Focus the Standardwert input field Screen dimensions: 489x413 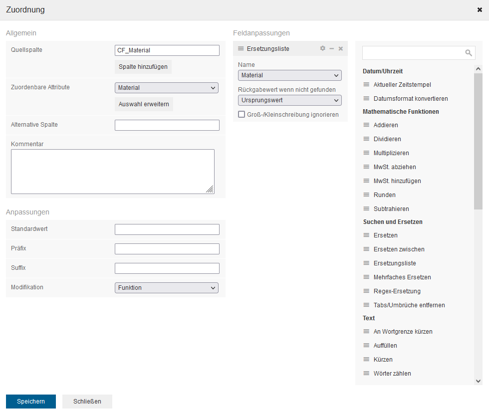click(167, 229)
